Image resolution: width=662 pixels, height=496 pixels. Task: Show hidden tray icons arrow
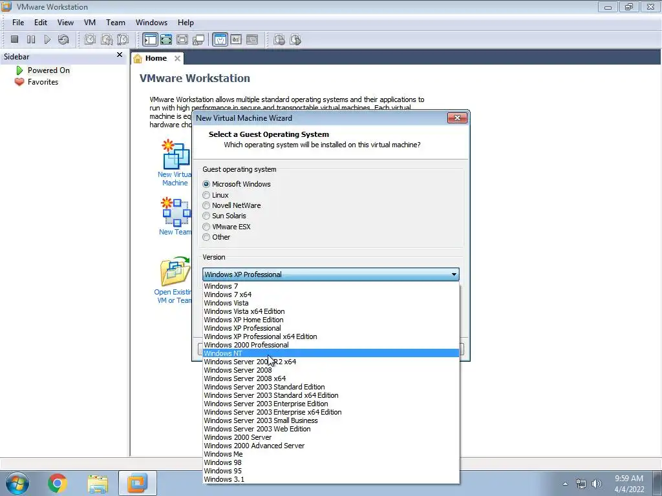565,484
